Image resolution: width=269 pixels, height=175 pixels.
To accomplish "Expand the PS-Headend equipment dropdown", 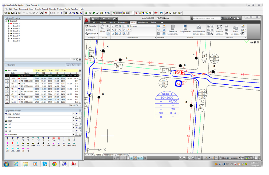I will pos(73,134).
